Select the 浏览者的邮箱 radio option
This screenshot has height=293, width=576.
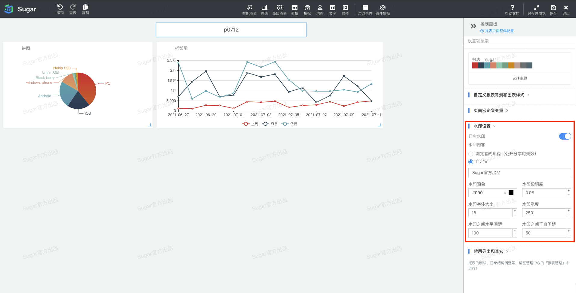pyautogui.click(x=471, y=154)
